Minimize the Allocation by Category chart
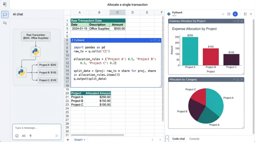Viewport: 255px width, 142px height. pos(234,80)
